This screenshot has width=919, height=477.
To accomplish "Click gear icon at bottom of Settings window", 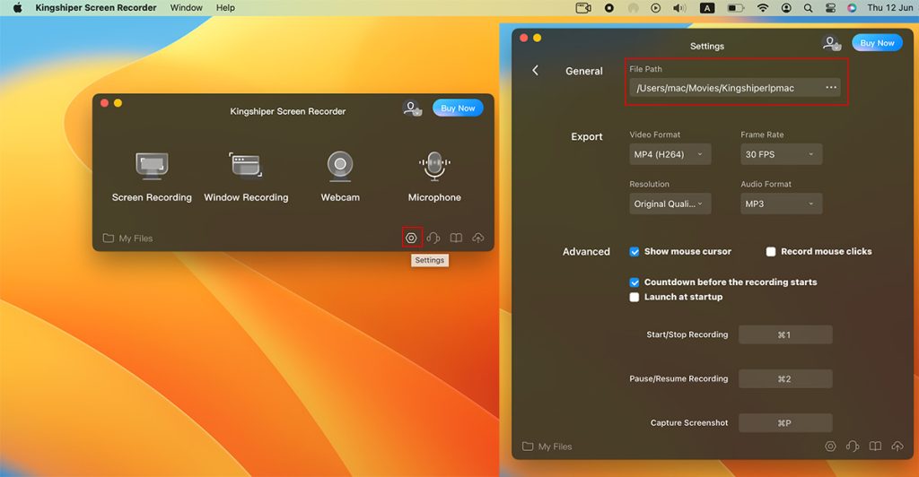I will [x=830, y=446].
